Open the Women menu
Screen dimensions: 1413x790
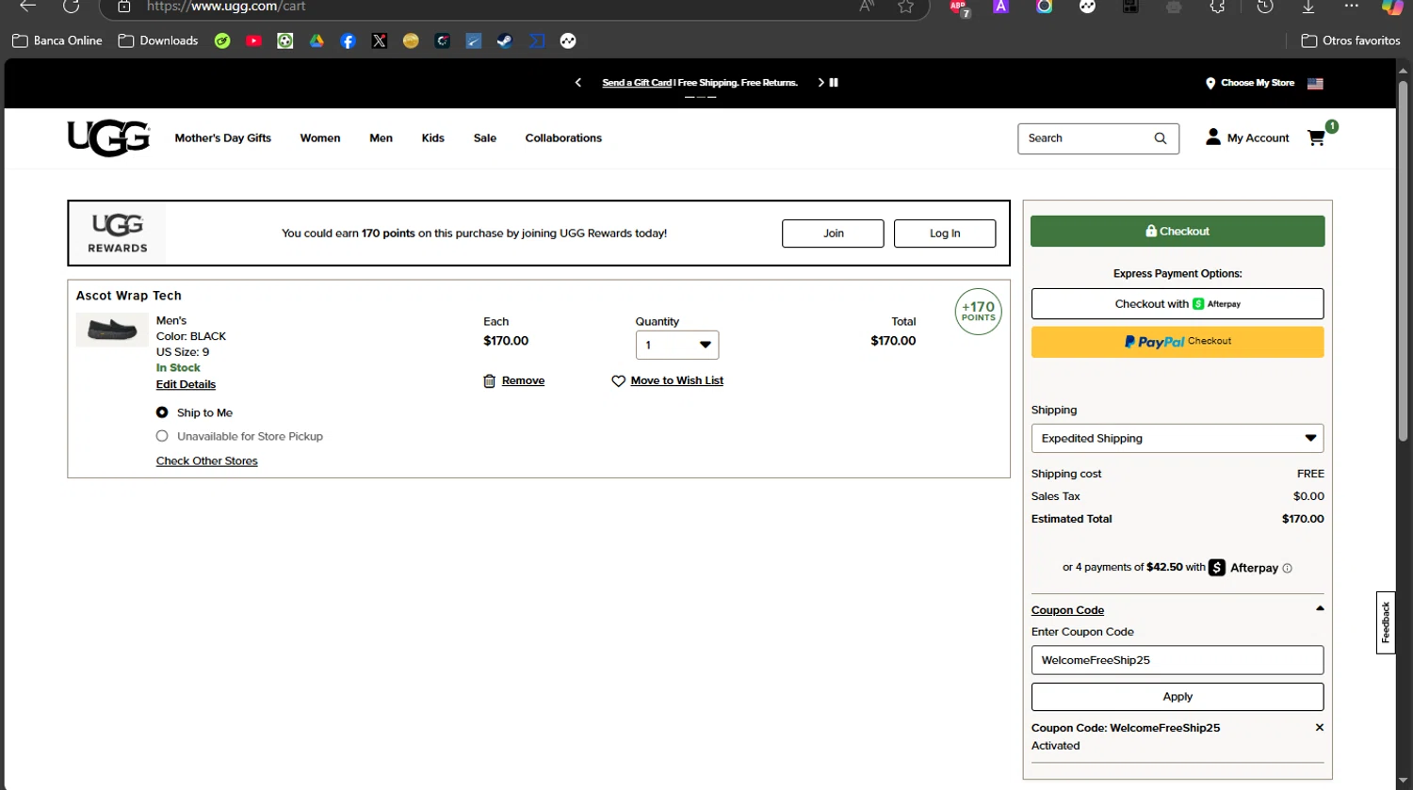point(320,138)
